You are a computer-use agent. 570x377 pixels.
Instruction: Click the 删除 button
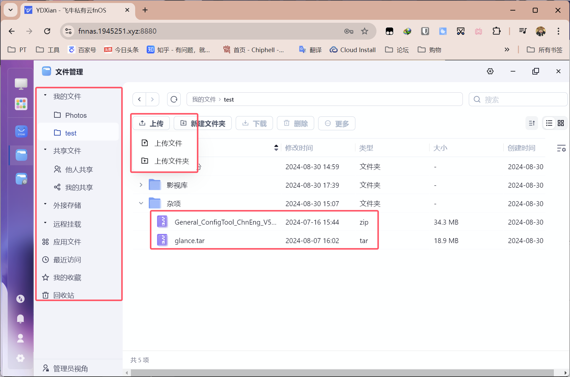(295, 123)
